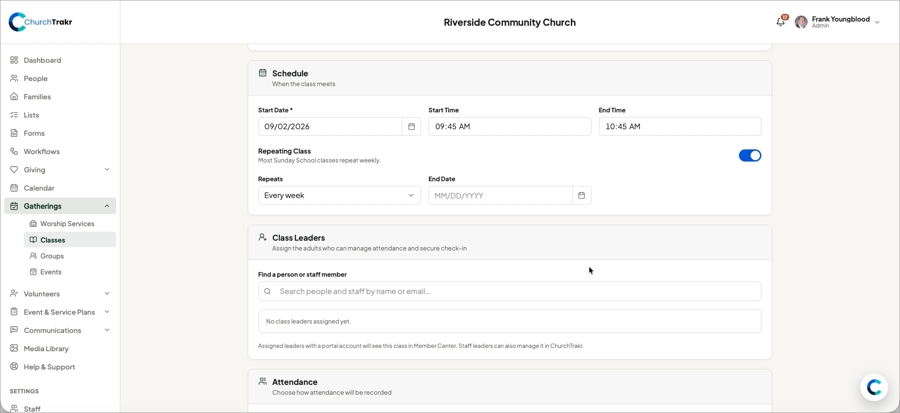Click the Dashboard sidebar icon
The image size is (900, 413).
14,60
